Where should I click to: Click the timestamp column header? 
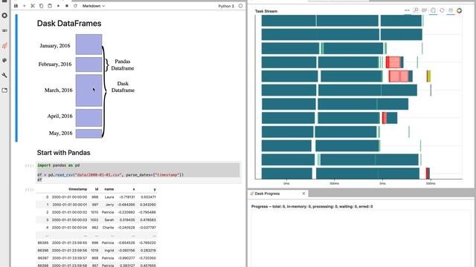click(x=77, y=189)
